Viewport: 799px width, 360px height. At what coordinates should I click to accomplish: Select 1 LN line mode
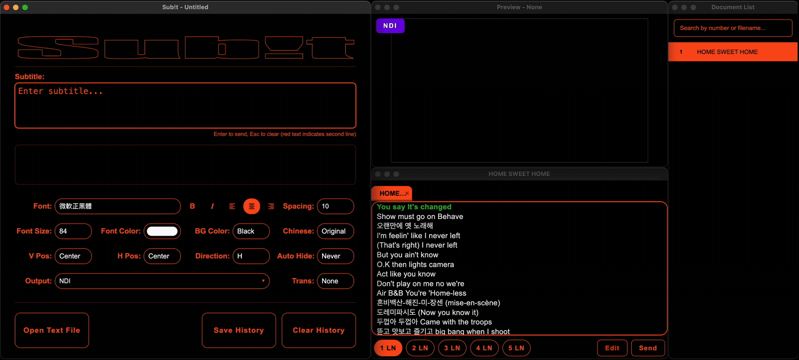click(x=388, y=348)
